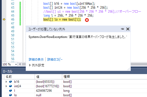Click the red exception error icon

(87, 20)
